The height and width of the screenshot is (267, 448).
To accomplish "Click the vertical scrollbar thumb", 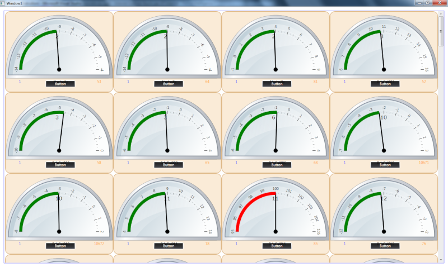I will pos(441,31).
